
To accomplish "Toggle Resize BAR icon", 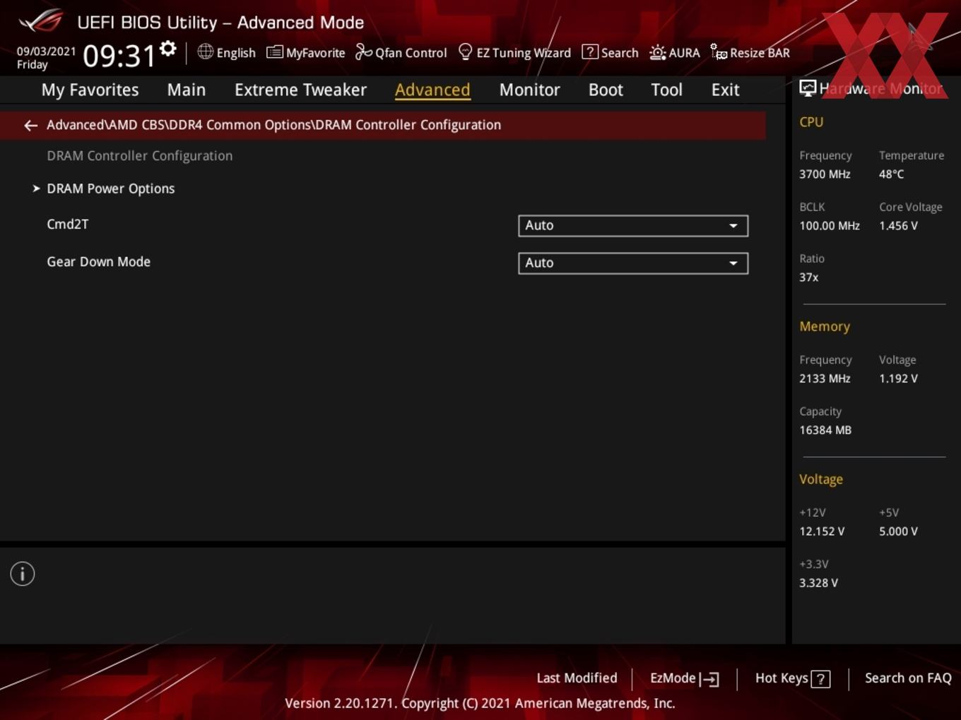I will 719,52.
